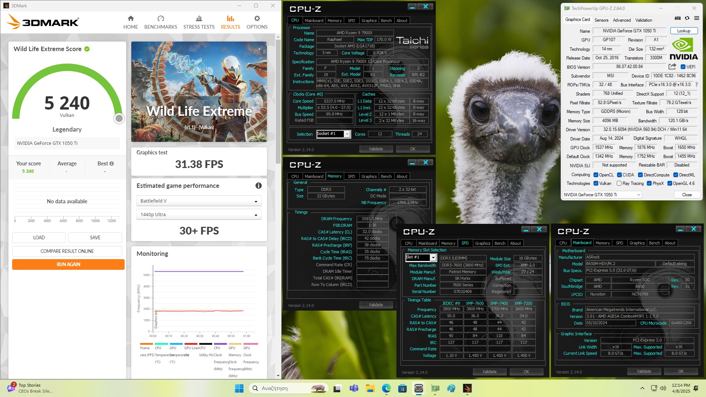Toggle the PhysX checkbox
706x397 pixels.
pos(649,183)
